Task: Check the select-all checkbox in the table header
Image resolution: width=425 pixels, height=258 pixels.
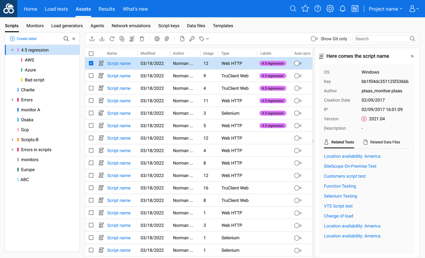Action: 91,54
